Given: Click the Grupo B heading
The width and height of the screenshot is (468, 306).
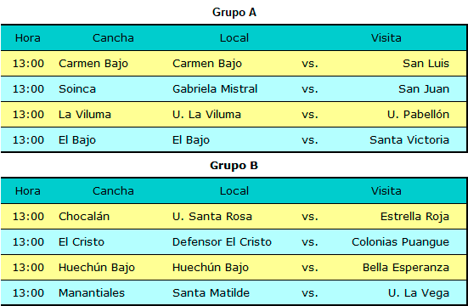Looking at the screenshot, I should (x=234, y=166).
